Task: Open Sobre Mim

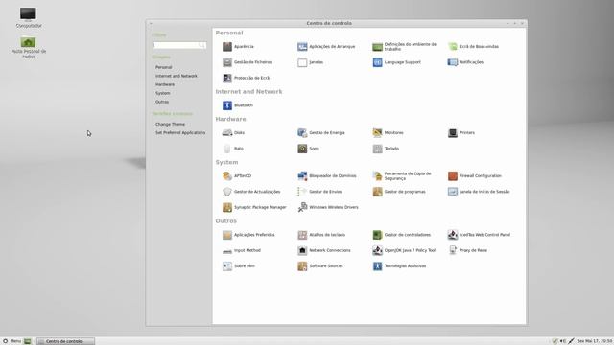Action: pyautogui.click(x=239, y=265)
